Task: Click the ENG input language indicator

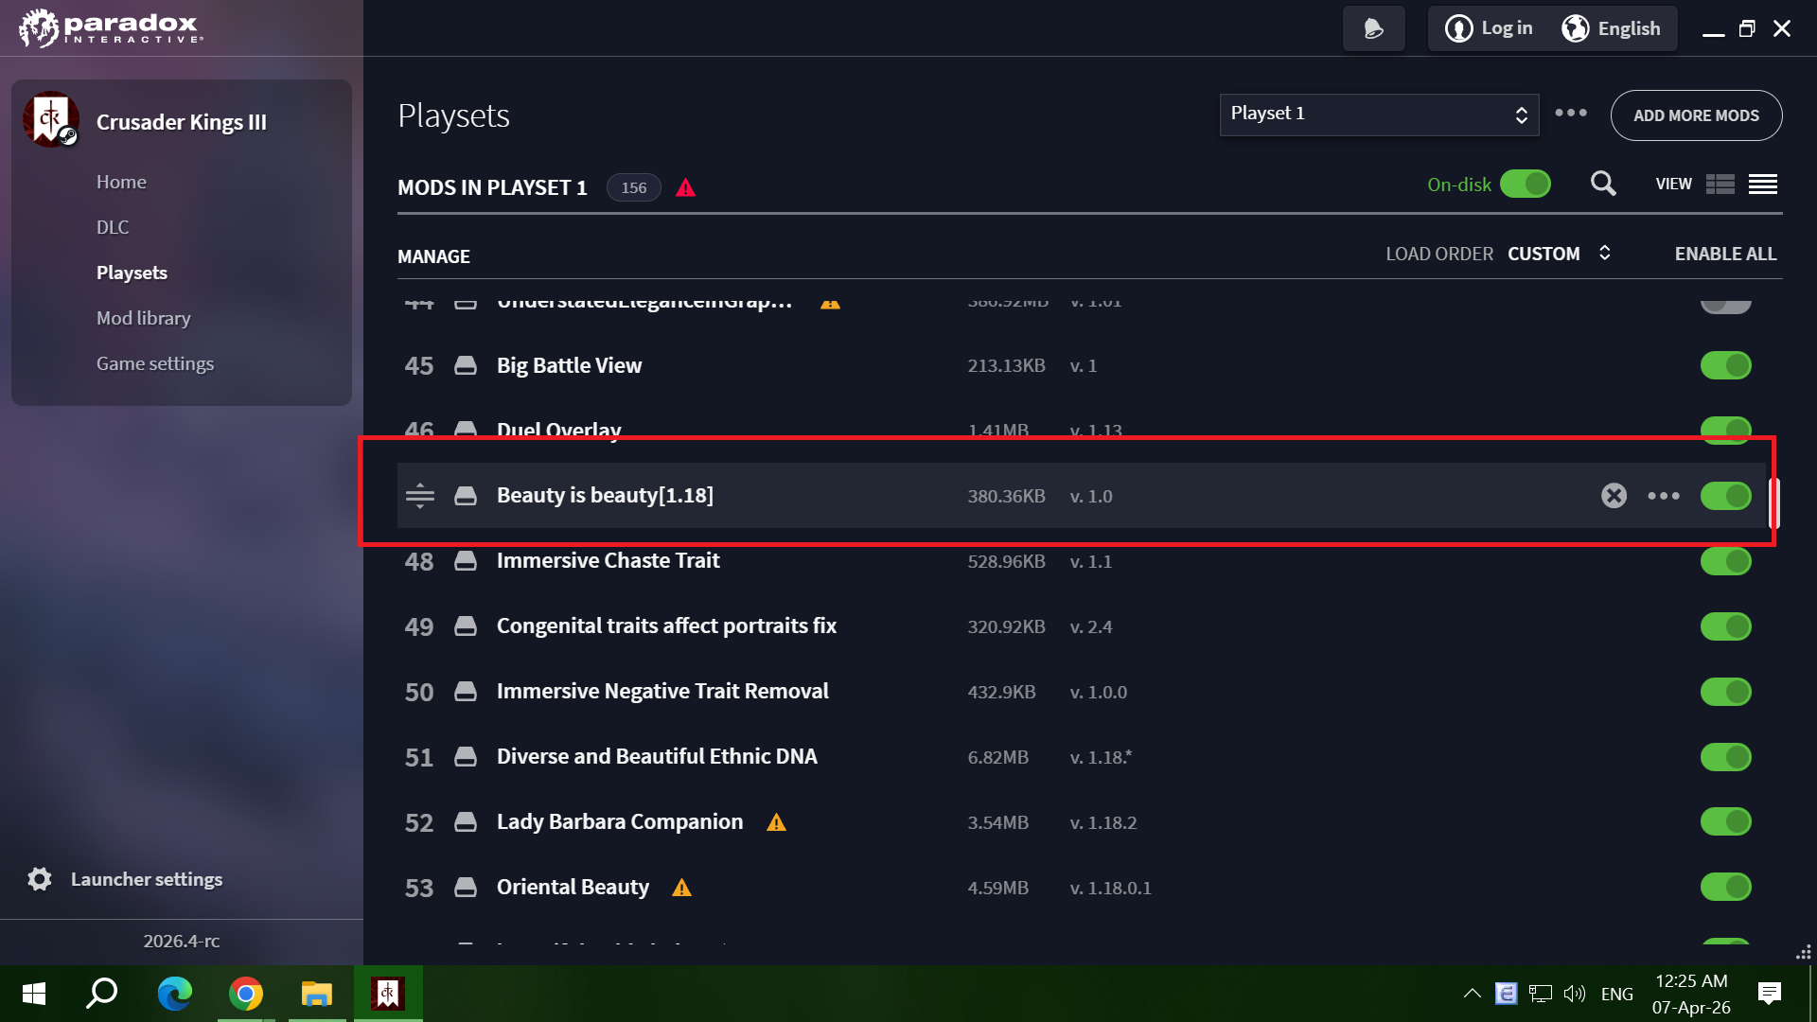Action: pyautogui.click(x=1616, y=994)
